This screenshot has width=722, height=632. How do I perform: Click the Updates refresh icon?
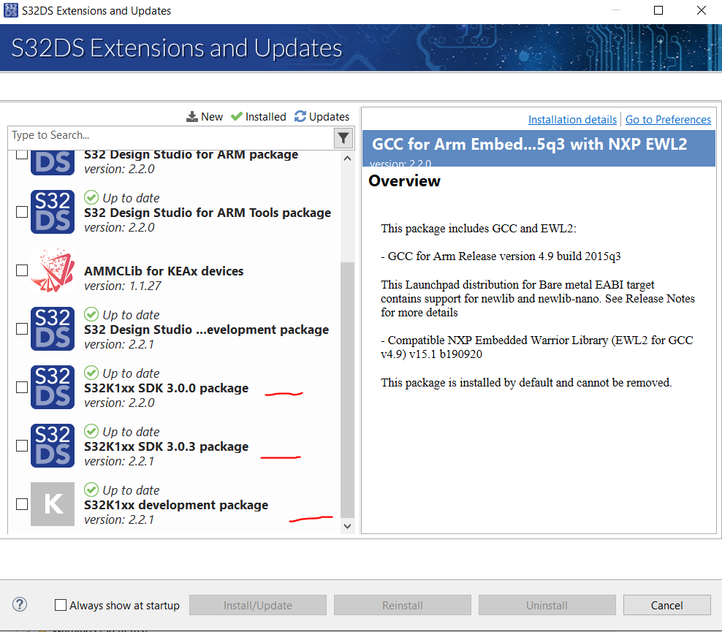tap(300, 116)
